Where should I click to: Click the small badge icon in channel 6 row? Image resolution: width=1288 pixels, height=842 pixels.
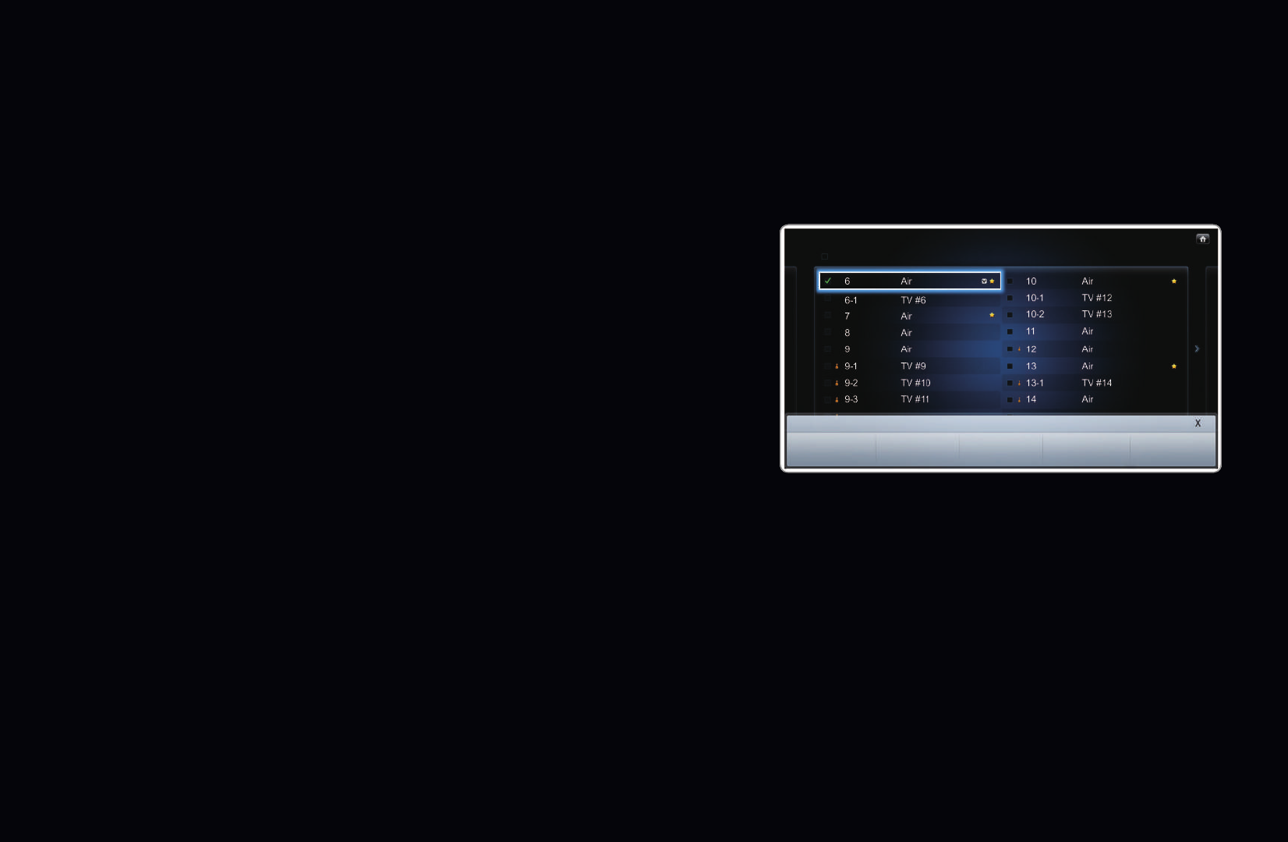pyautogui.click(x=984, y=281)
